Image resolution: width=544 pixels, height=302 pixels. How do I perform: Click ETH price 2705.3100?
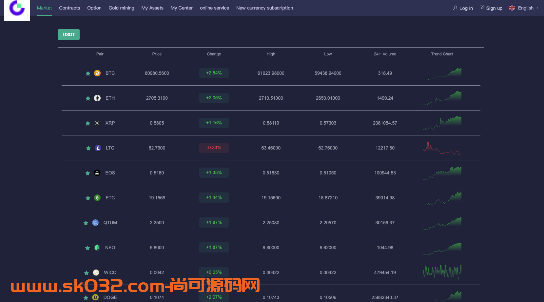coord(157,98)
